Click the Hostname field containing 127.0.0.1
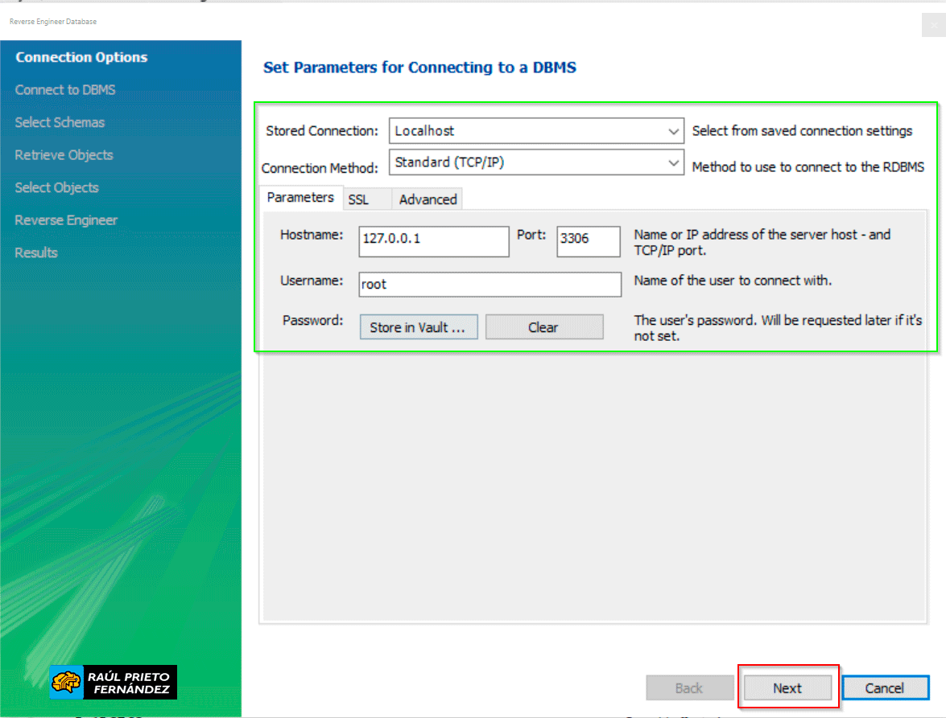 click(433, 241)
